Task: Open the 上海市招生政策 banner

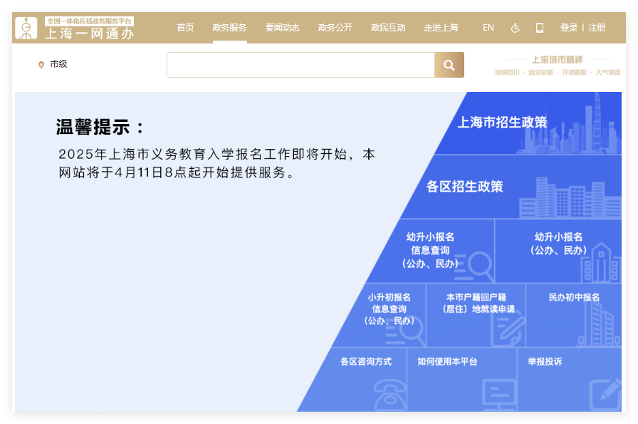Action: 529,123
